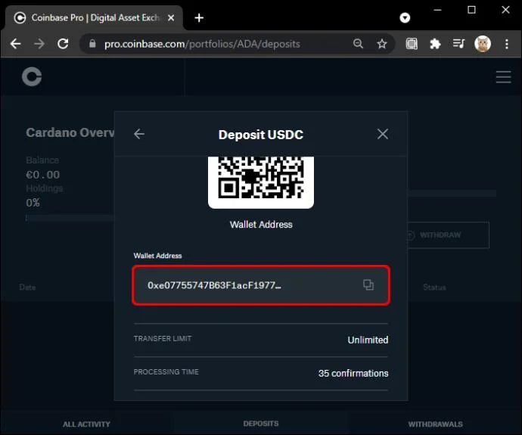Open site lock information icon
Screen dimensions: 522x435
(92, 44)
